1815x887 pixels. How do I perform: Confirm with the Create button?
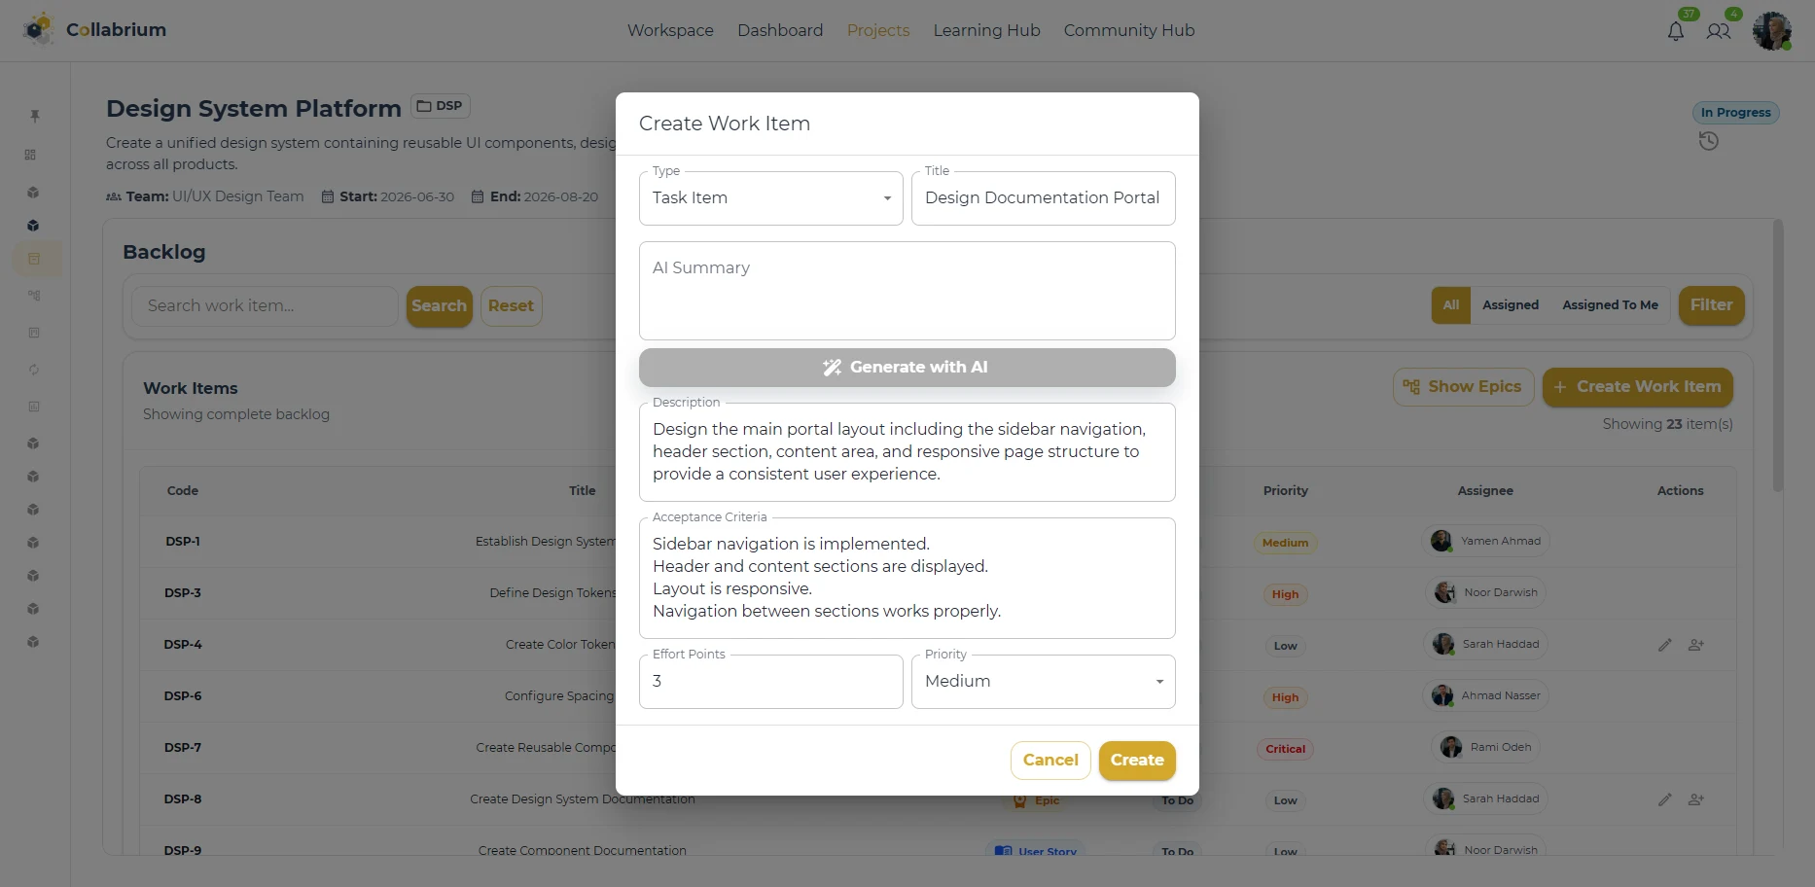[x=1137, y=761]
